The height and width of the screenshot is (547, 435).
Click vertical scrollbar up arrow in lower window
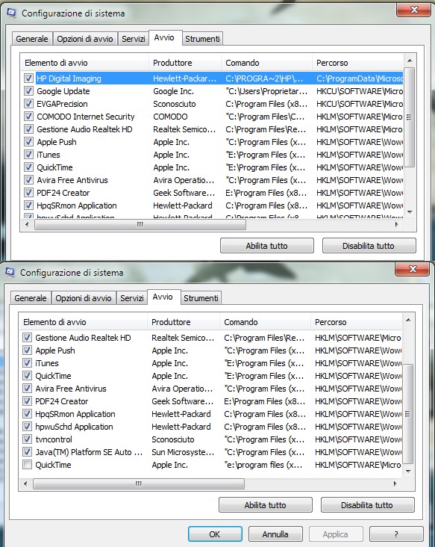pyautogui.click(x=409, y=320)
